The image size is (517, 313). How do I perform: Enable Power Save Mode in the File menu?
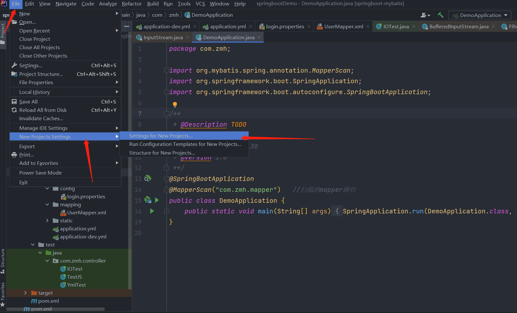tap(41, 173)
